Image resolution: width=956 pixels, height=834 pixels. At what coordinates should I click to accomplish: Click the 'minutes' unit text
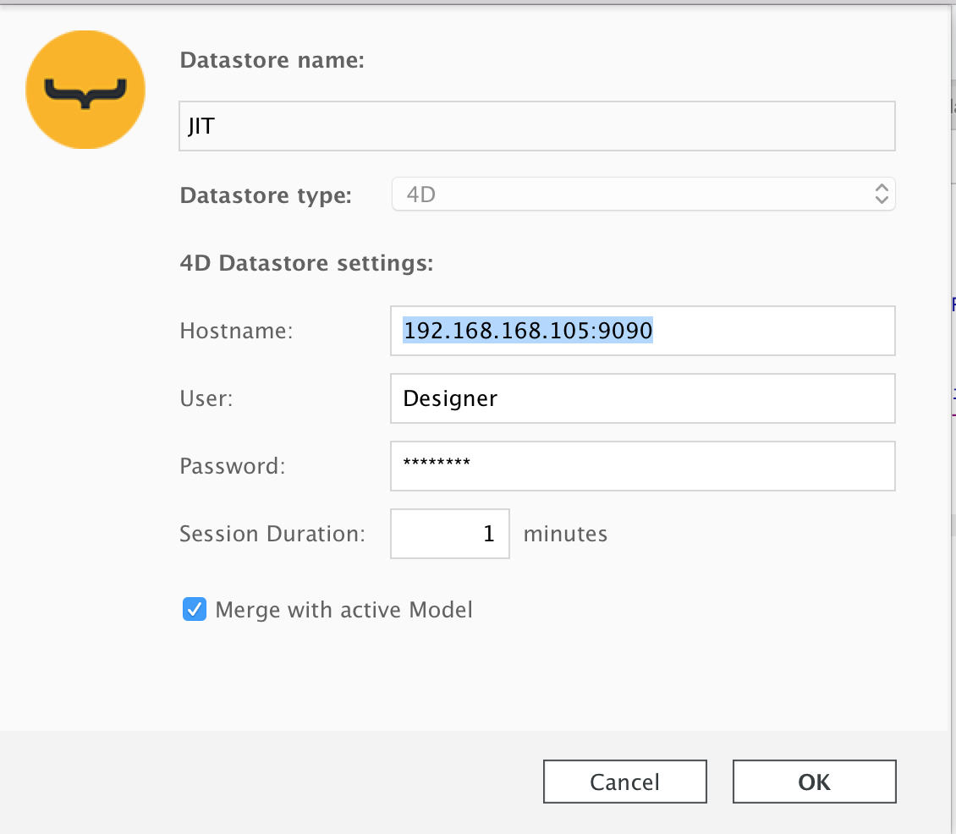pos(565,534)
